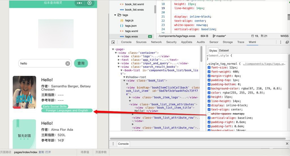The height and width of the screenshot is (156, 290).
Task: Click the M modified badge on tags.wxss
Action: pos(150,36)
